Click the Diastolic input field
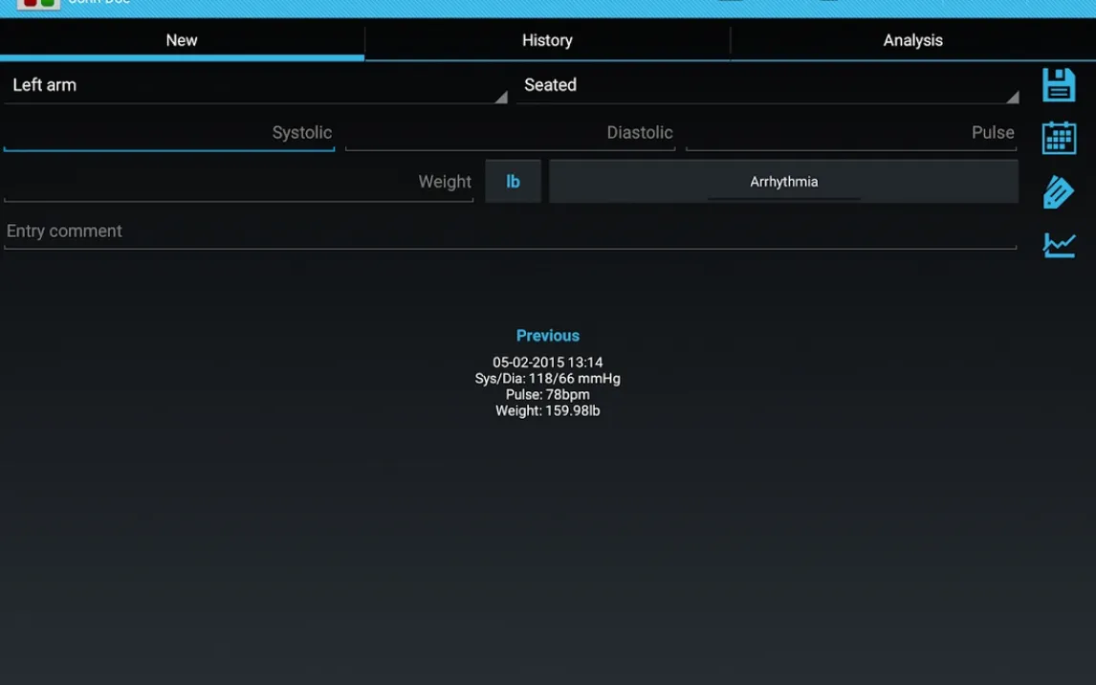This screenshot has width=1096, height=685. pos(510,133)
